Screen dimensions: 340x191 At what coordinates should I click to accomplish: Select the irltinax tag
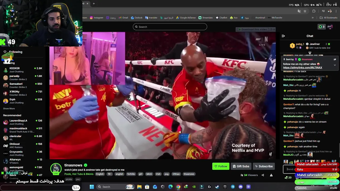(176, 174)
